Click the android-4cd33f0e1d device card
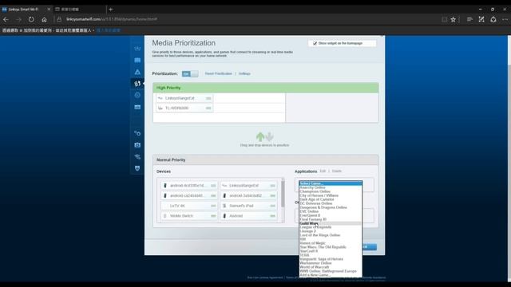Screen dimensions: 511x287 (x=189, y=186)
